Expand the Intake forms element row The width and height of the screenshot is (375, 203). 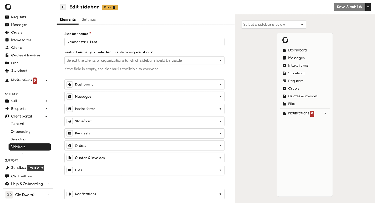coord(220,109)
